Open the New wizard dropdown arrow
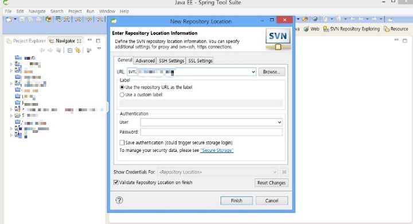The image size is (413, 224). coord(15,19)
